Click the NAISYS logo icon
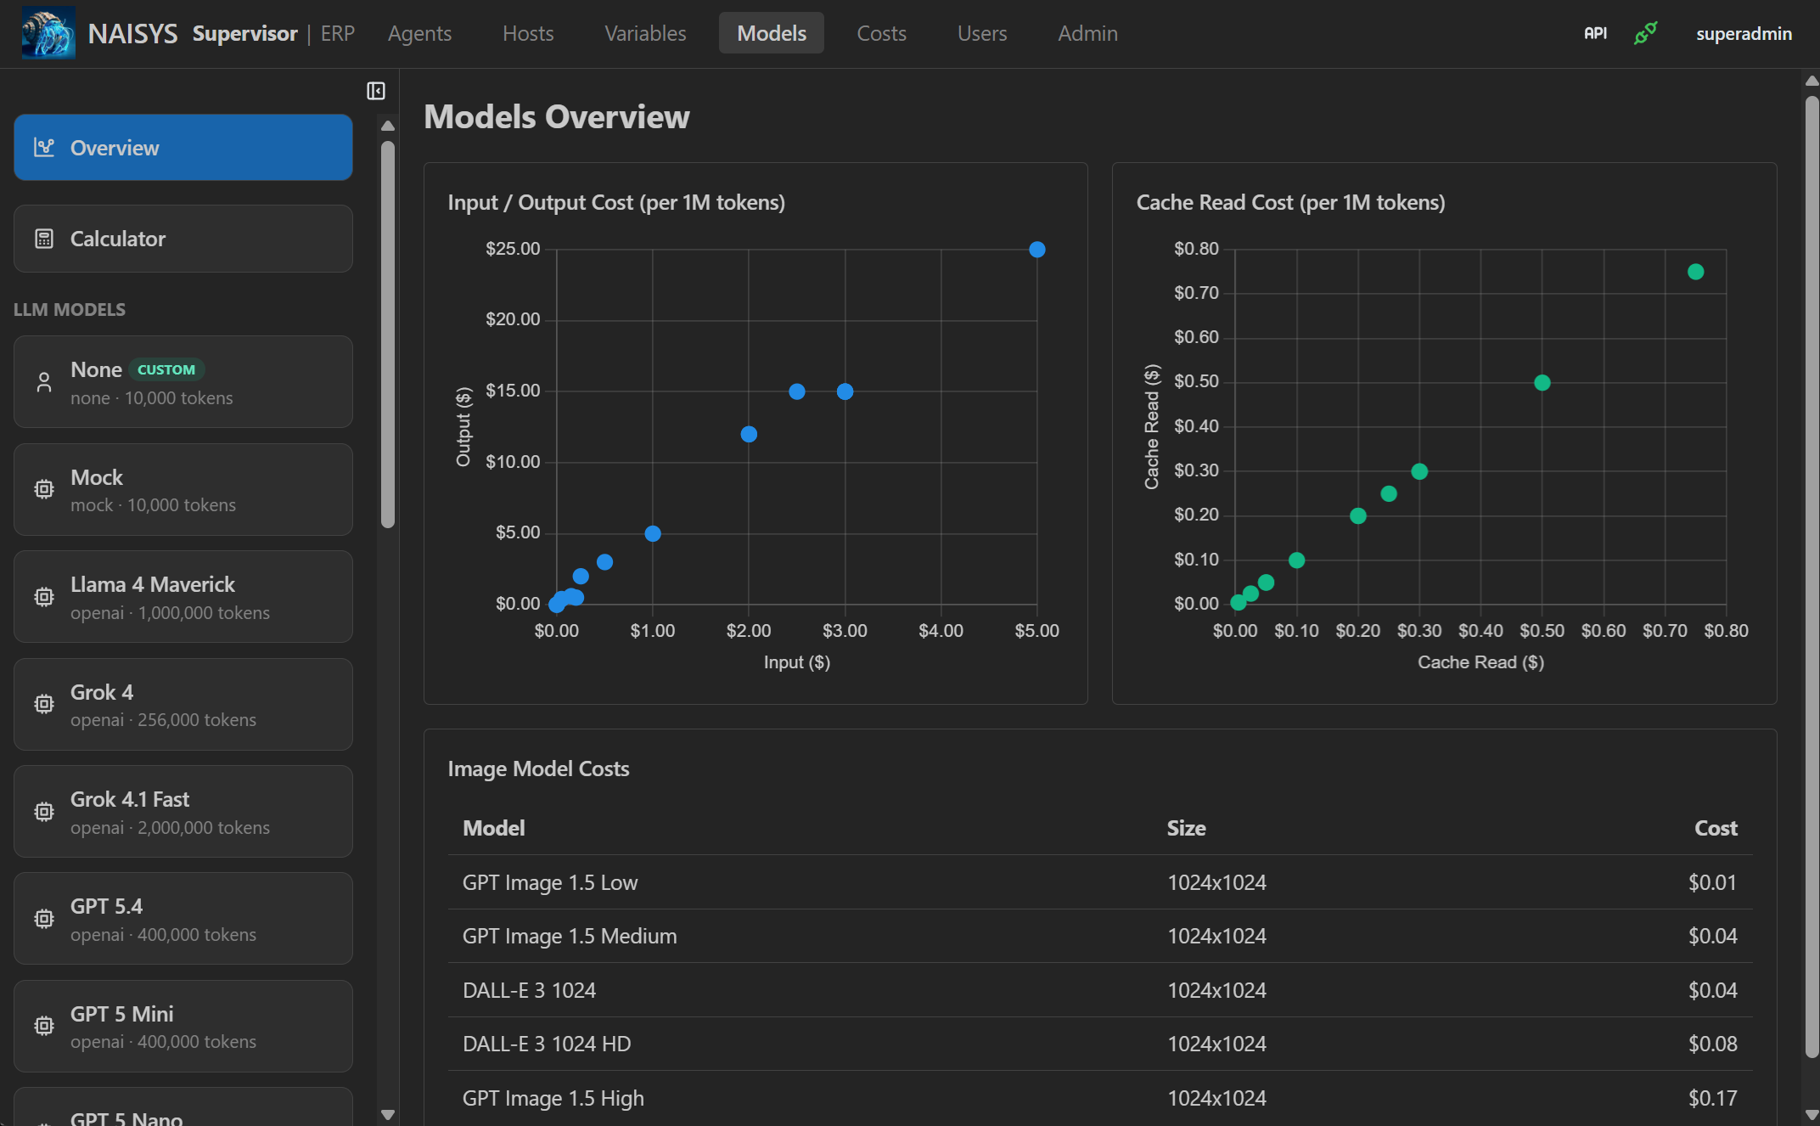1820x1126 pixels. coord(48,32)
